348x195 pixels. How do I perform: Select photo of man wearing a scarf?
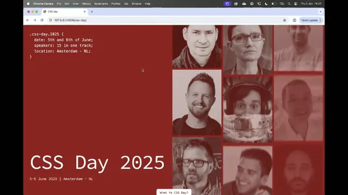(197, 47)
